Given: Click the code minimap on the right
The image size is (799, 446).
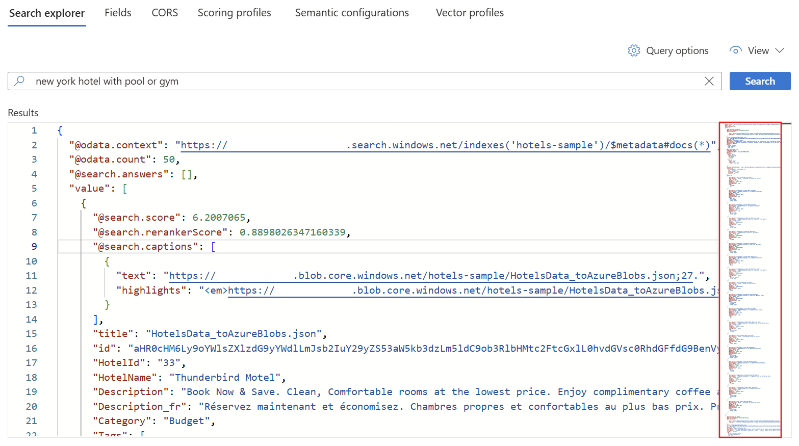Looking at the screenshot, I should point(750,279).
